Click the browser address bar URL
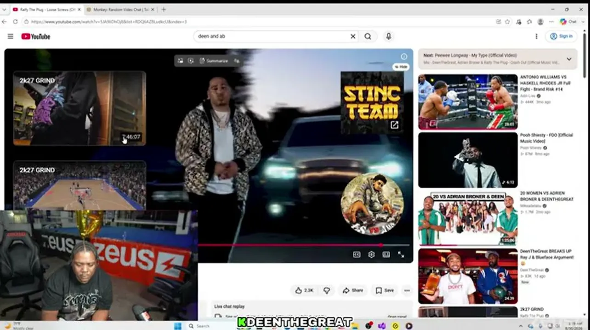The height and width of the screenshot is (330, 590). click(x=109, y=22)
